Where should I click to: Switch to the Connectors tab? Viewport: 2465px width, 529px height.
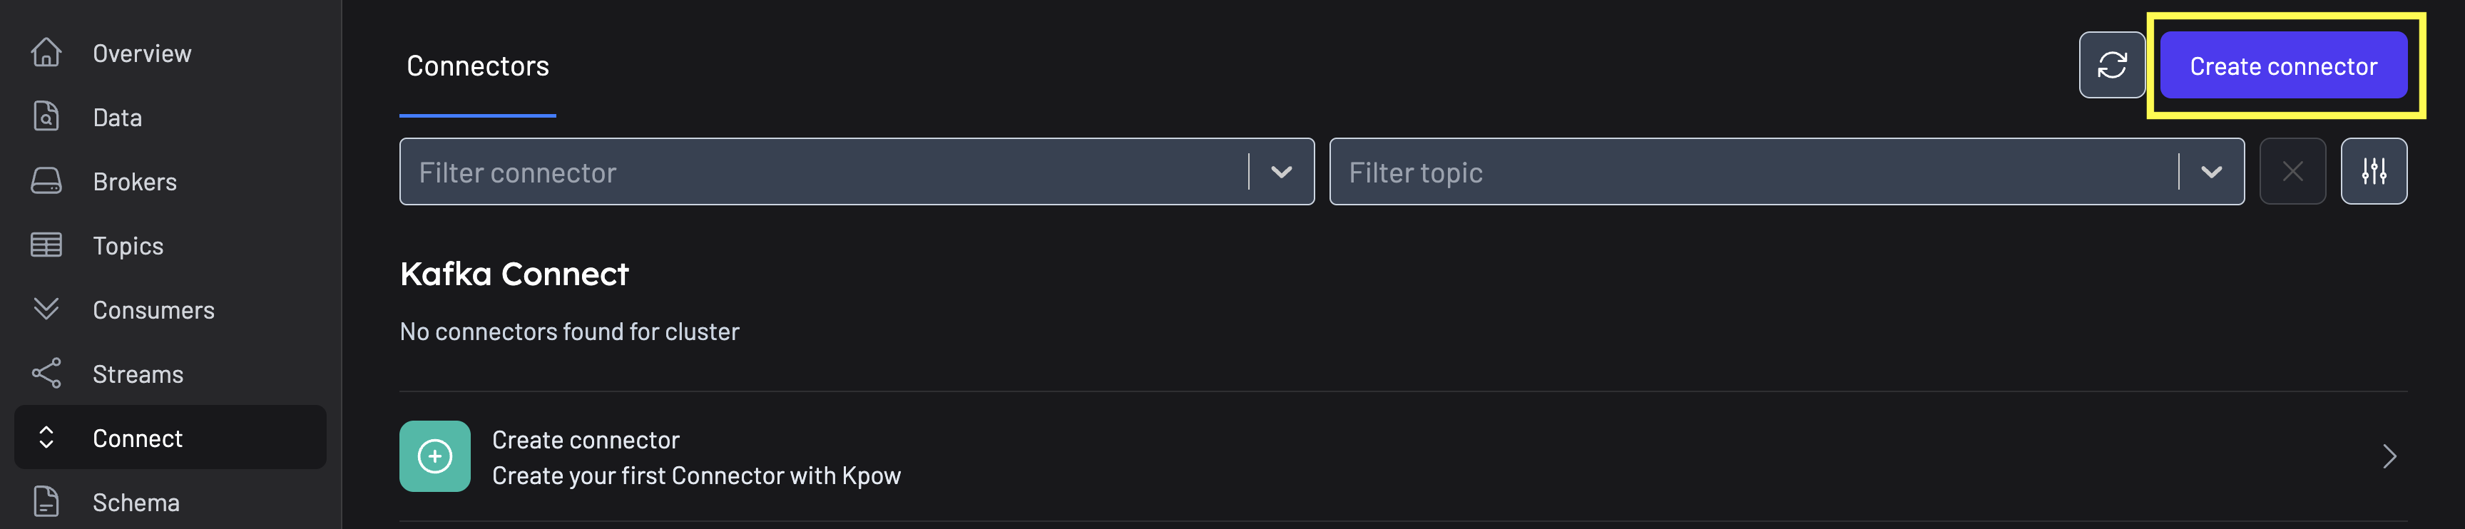477,65
